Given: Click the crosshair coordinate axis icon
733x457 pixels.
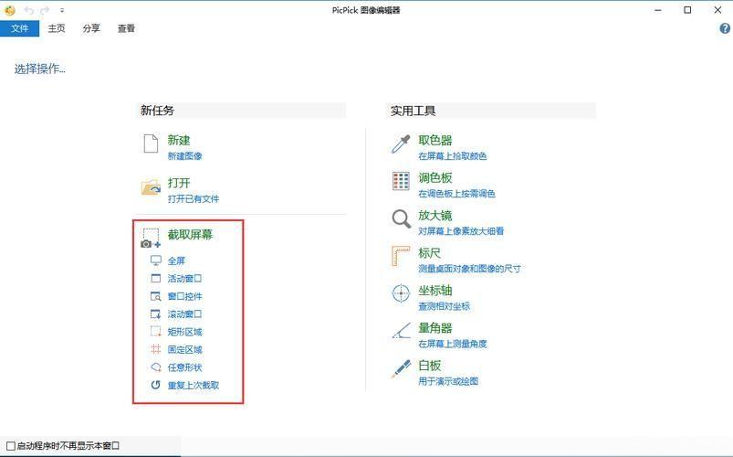Looking at the screenshot, I should tap(401, 293).
